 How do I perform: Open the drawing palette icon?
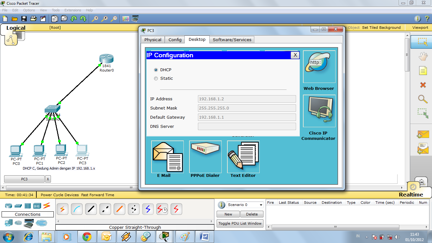click(126, 19)
